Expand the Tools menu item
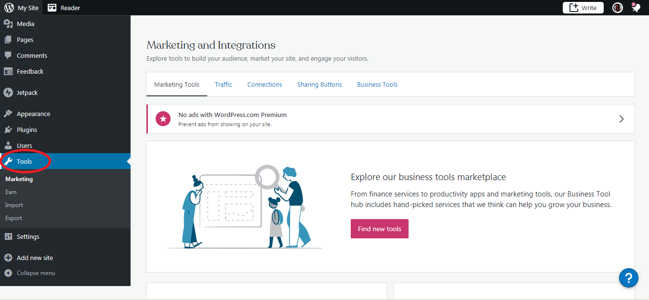 click(x=24, y=162)
